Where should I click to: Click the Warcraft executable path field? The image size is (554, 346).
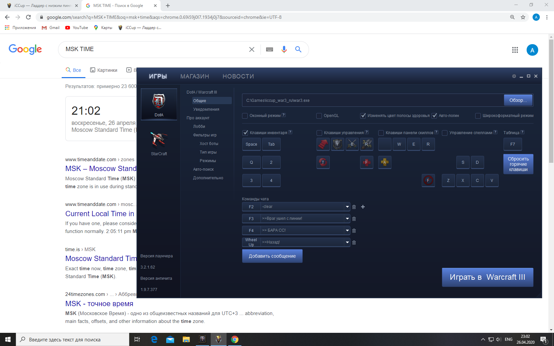[373, 101]
